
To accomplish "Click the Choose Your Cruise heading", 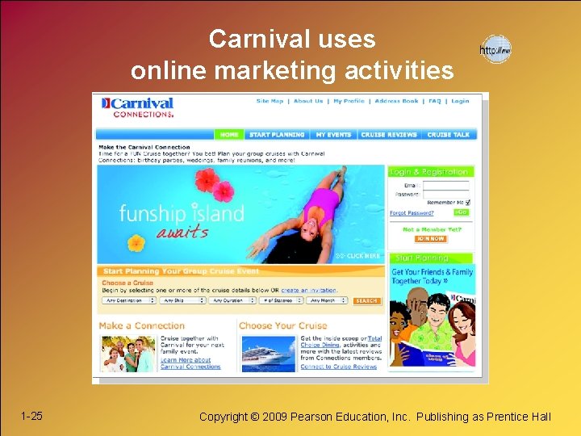I will [x=283, y=326].
